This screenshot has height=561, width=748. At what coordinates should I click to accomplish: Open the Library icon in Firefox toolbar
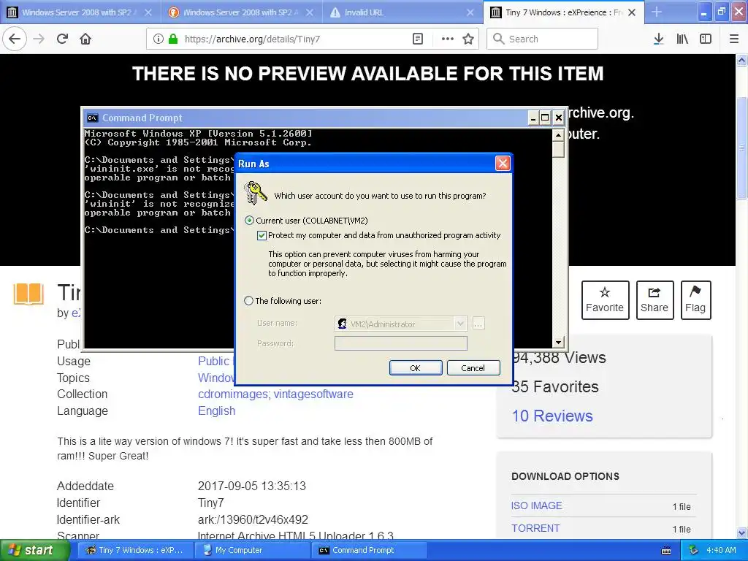pyautogui.click(x=682, y=39)
